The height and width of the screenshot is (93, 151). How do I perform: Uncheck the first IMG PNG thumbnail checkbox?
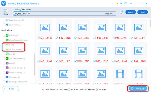point(38,38)
